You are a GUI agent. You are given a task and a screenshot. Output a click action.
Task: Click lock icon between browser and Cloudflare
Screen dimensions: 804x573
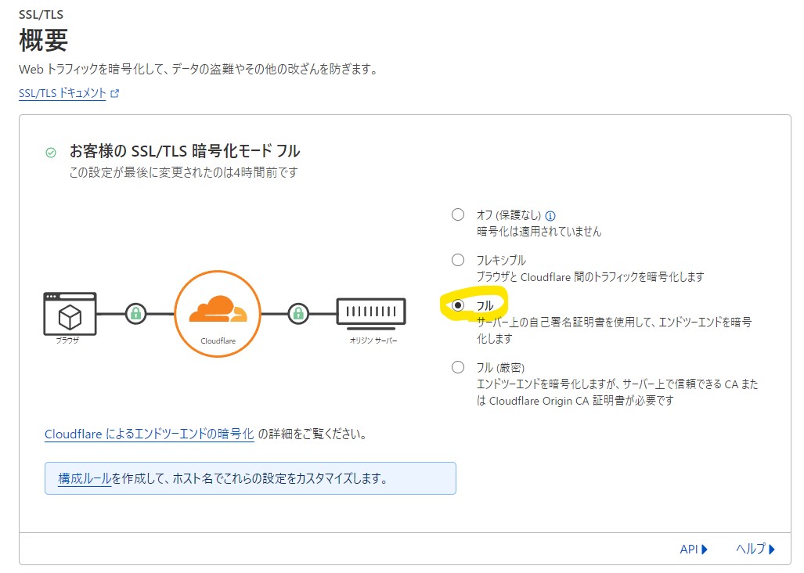[x=136, y=314]
